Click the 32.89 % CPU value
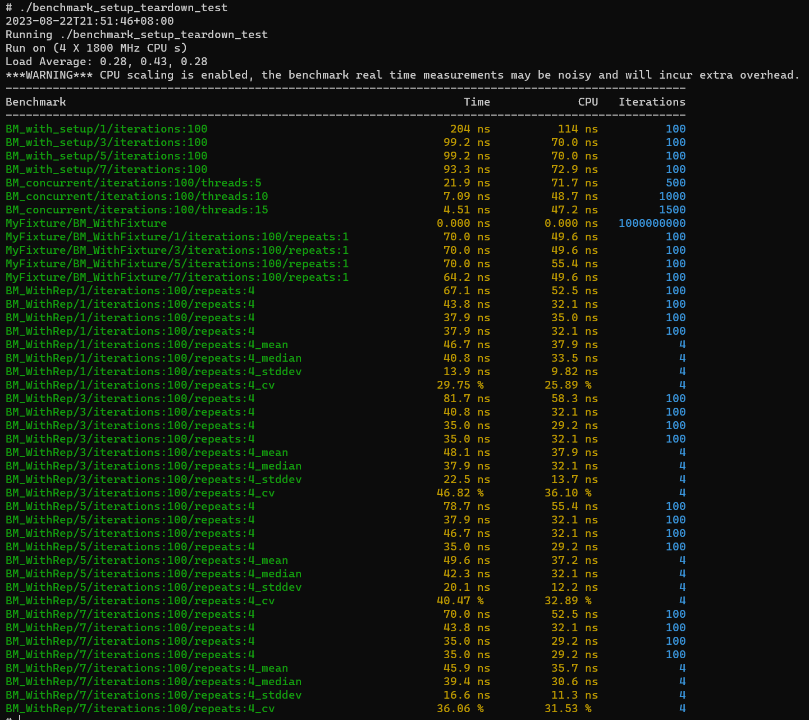This screenshot has width=809, height=720. 568,600
